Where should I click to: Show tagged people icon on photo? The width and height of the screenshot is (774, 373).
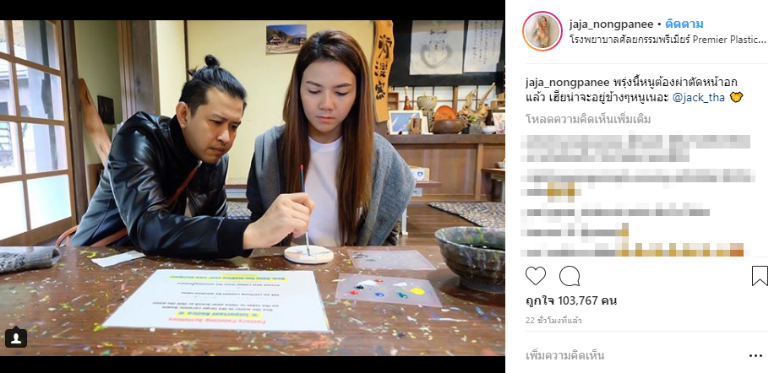point(16,338)
